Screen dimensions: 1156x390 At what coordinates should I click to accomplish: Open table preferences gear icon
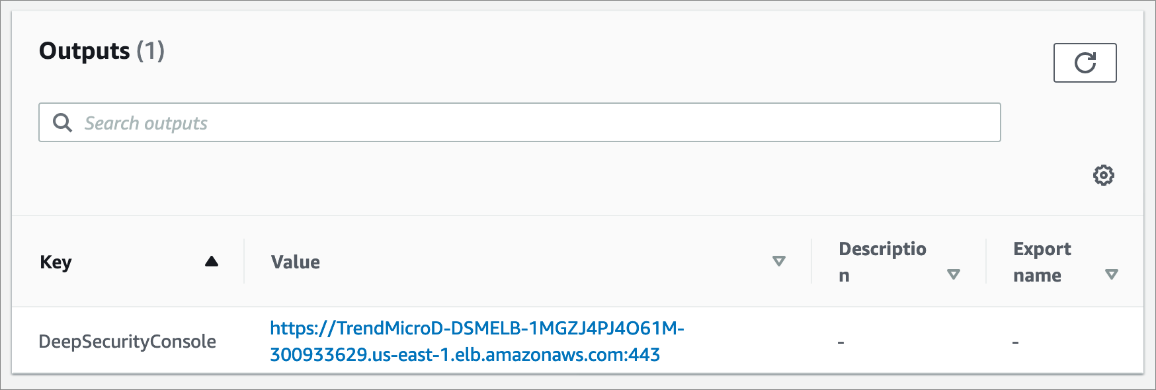tap(1103, 175)
